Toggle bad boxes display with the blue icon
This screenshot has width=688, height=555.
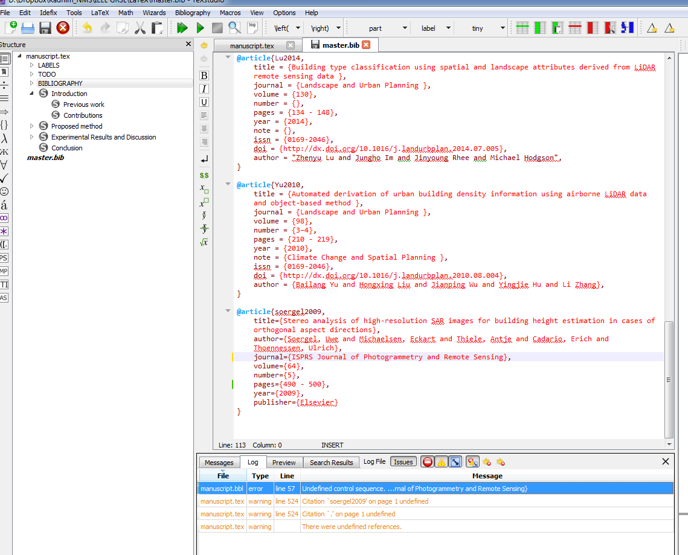(x=455, y=461)
